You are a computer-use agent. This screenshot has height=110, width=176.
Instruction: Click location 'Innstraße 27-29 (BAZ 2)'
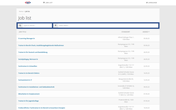(126, 87)
